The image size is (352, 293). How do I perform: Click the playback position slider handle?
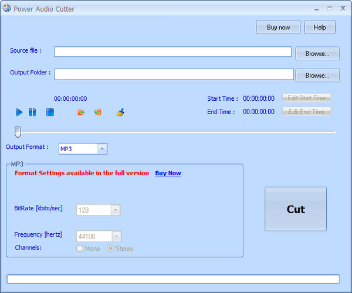[18, 131]
